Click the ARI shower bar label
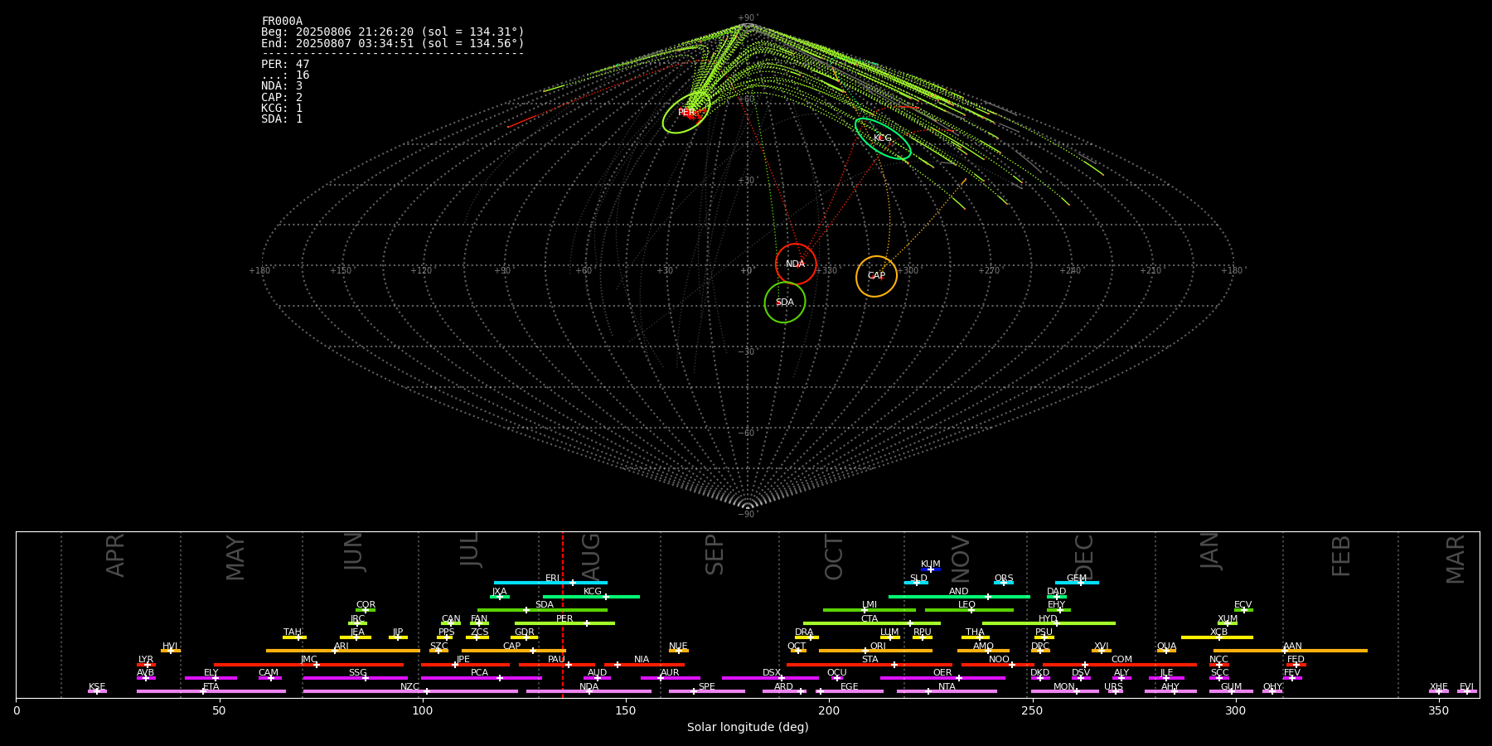Screen dimensions: 1492x746 point(342,646)
